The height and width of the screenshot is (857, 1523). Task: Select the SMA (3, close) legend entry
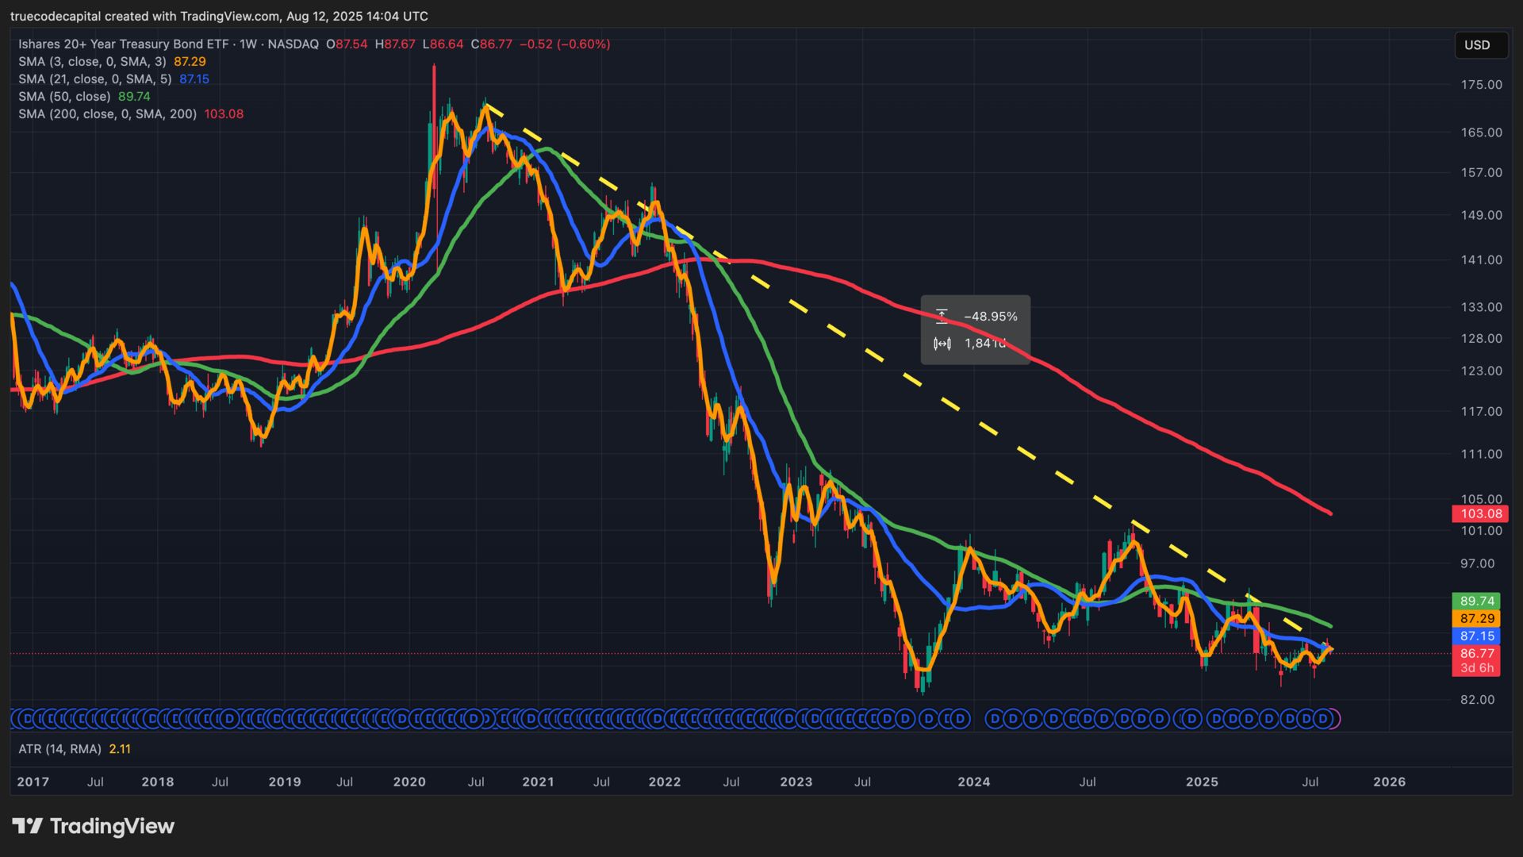[x=92, y=62]
